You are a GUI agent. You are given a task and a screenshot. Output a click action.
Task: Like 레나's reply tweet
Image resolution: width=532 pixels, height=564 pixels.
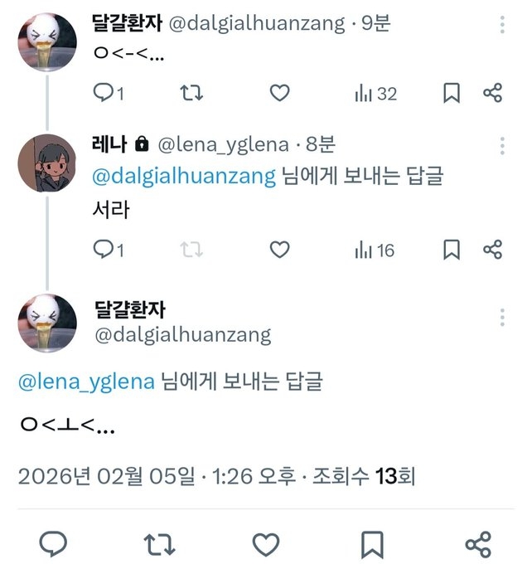pos(280,249)
